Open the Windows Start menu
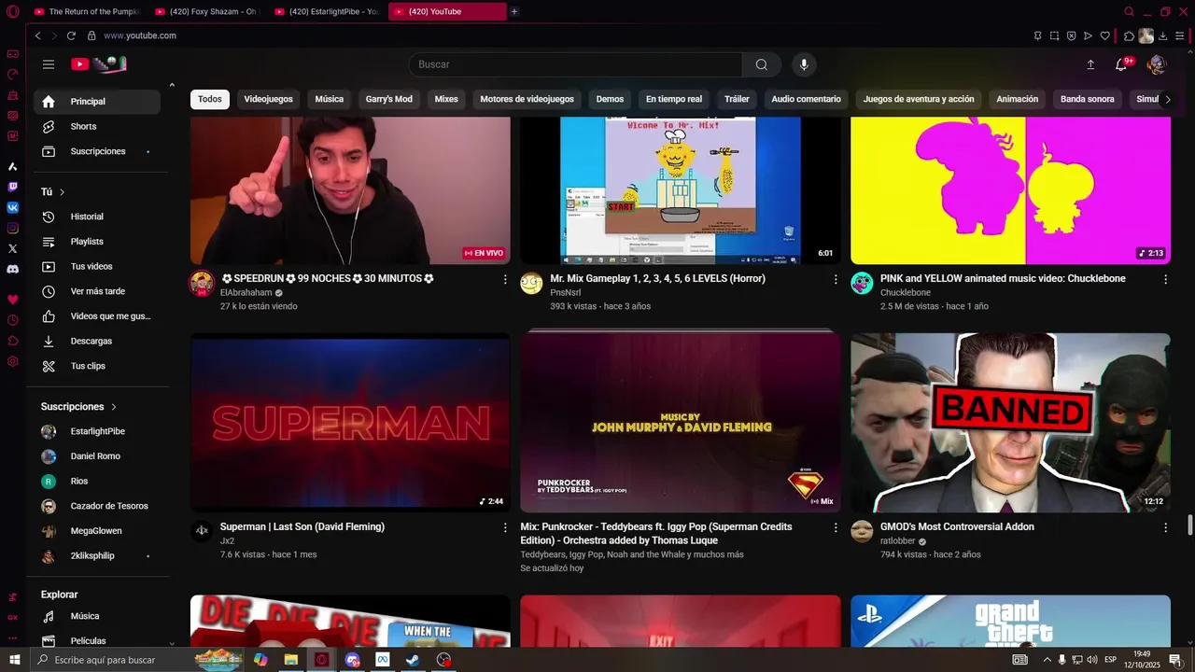 coord(14,660)
